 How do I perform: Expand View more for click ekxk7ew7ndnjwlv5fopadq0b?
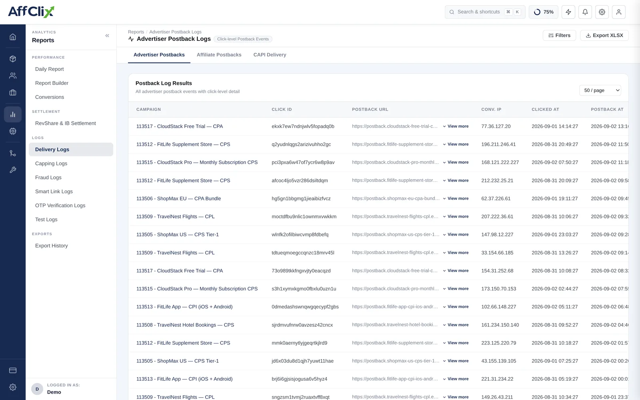coord(456,126)
